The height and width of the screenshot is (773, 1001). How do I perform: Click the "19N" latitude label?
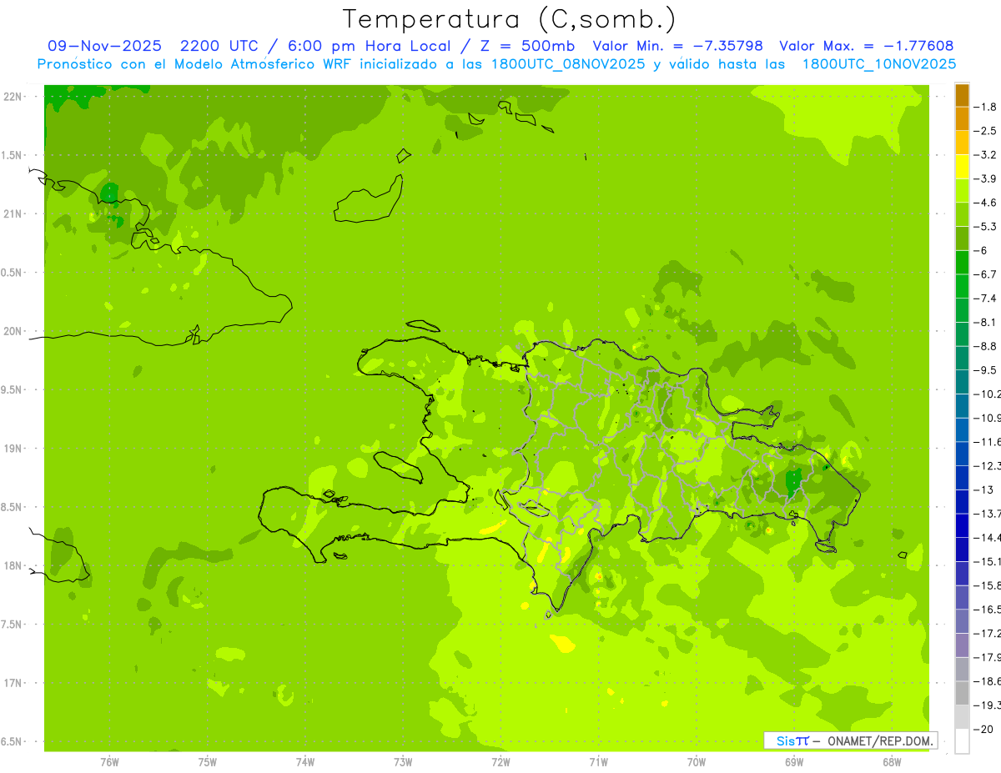[12, 449]
